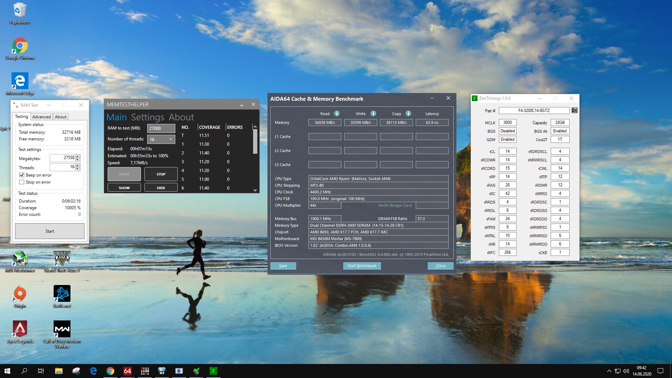Open the notification center icon
The width and height of the screenshot is (672, 378).
point(660,371)
